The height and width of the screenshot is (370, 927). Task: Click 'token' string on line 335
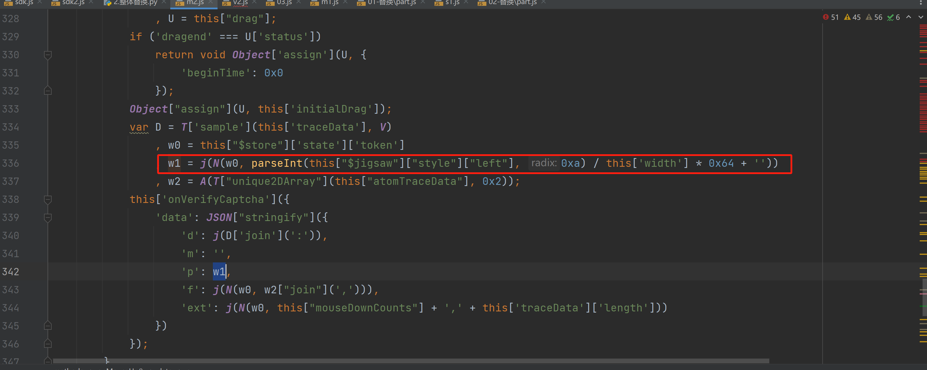click(376, 145)
